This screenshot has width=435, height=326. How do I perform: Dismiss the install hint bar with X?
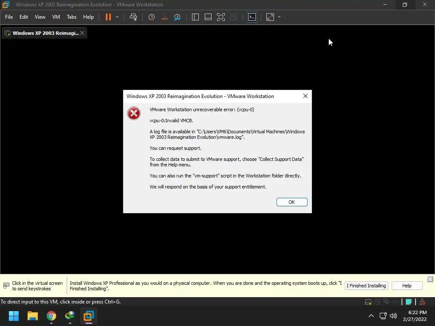tap(430, 279)
